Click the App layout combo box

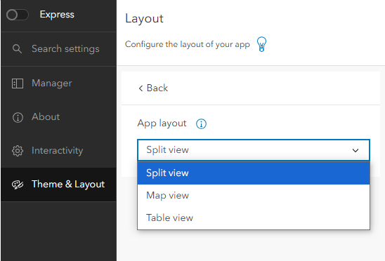coord(254,150)
